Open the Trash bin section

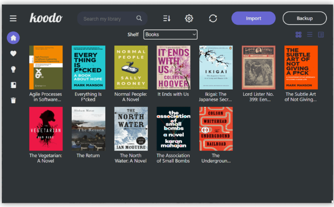[x=13, y=100]
